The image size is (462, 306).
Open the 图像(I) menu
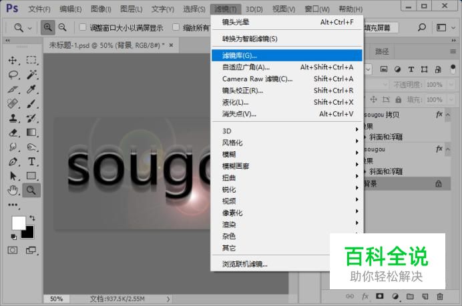(101, 9)
